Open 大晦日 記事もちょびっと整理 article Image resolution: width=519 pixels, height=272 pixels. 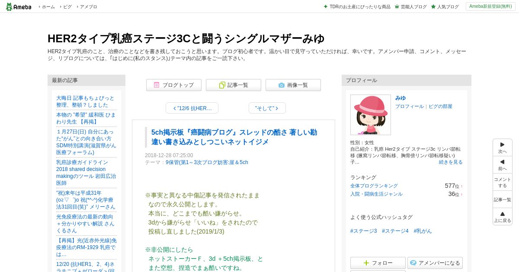tap(86, 101)
